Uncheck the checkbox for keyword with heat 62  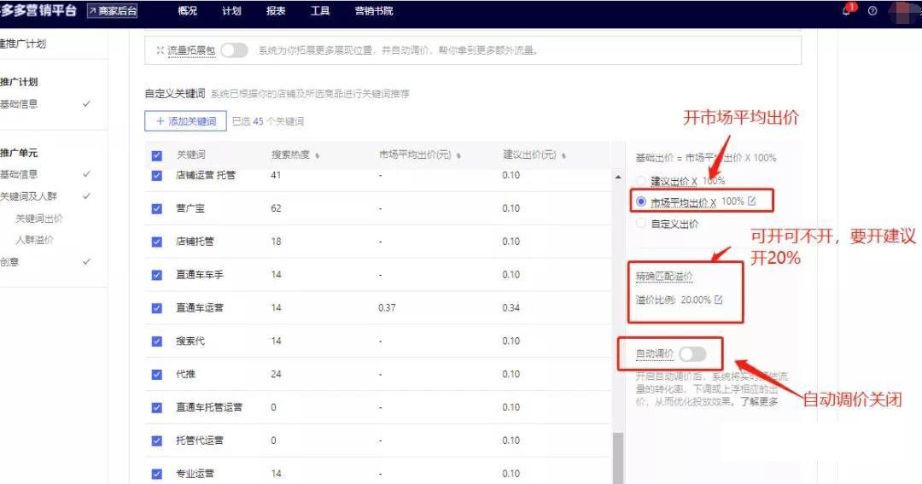(x=156, y=208)
